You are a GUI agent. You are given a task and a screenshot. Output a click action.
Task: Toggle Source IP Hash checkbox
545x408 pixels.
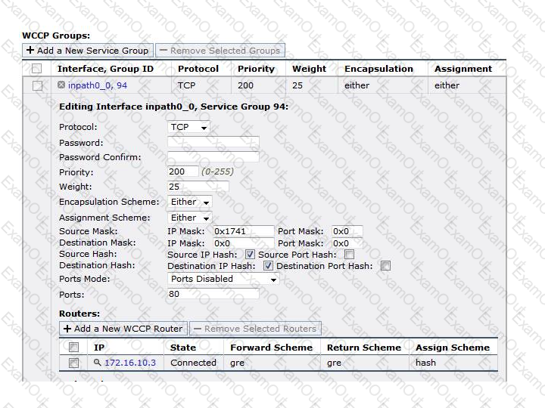pos(250,255)
